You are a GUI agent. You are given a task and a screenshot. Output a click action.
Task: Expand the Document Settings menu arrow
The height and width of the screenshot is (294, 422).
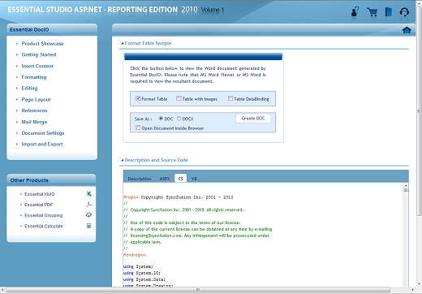[17, 133]
